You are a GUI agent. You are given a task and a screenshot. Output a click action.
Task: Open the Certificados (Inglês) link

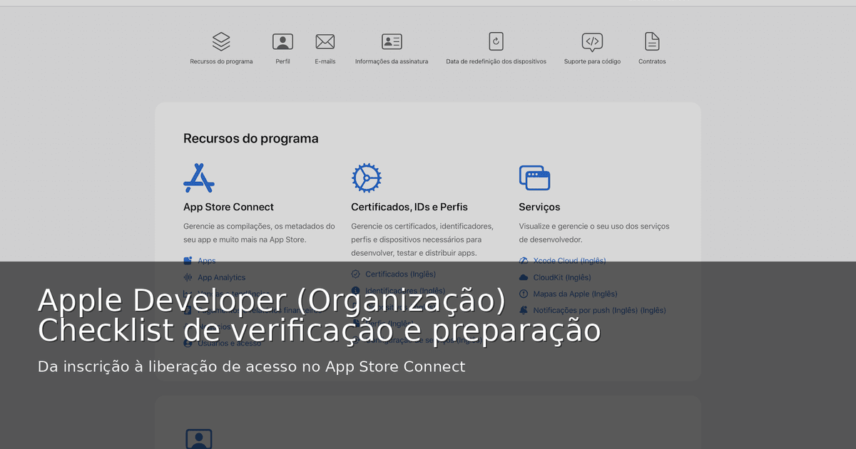point(400,274)
